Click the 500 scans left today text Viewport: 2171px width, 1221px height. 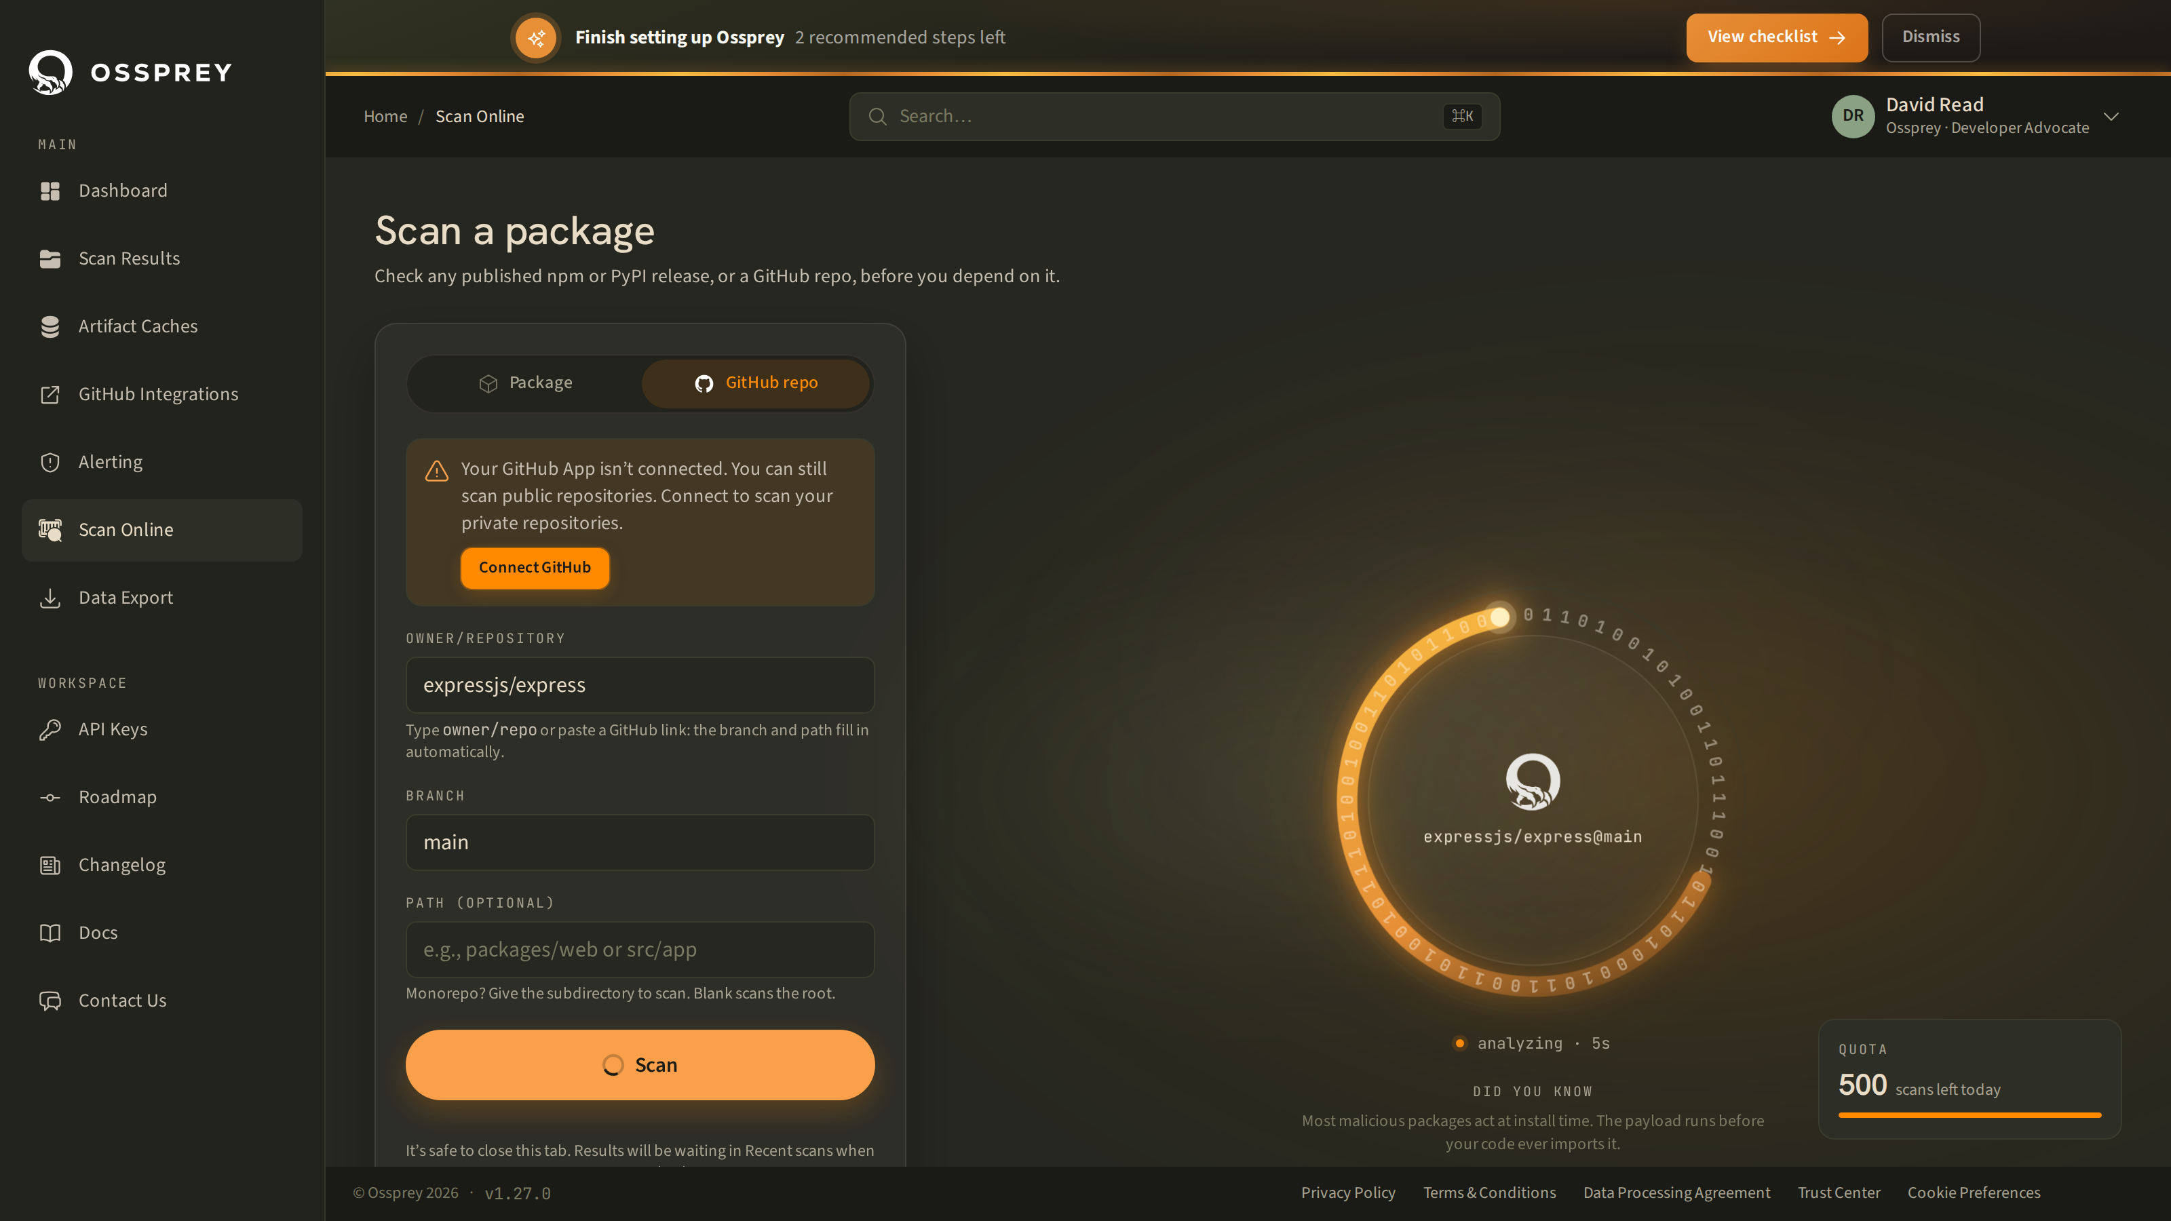[x=1919, y=1085]
